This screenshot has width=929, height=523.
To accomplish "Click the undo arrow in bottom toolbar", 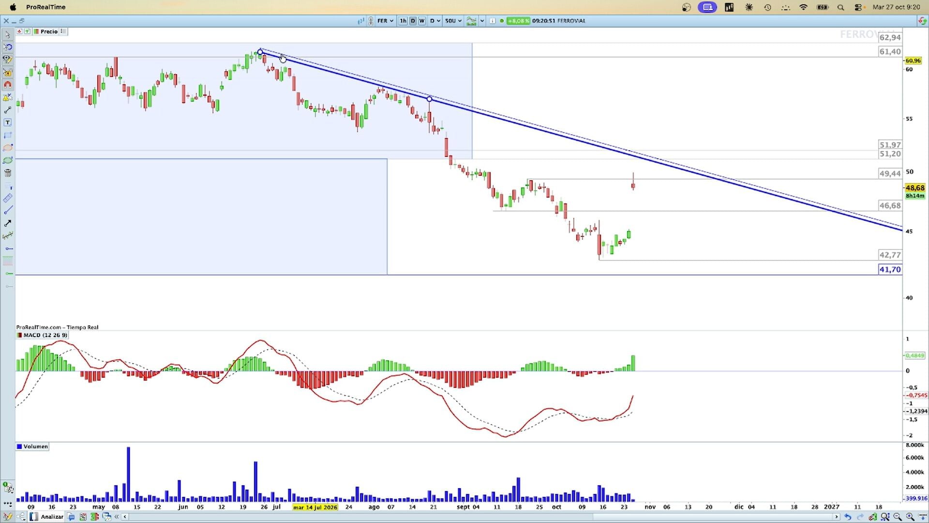I will (x=848, y=517).
